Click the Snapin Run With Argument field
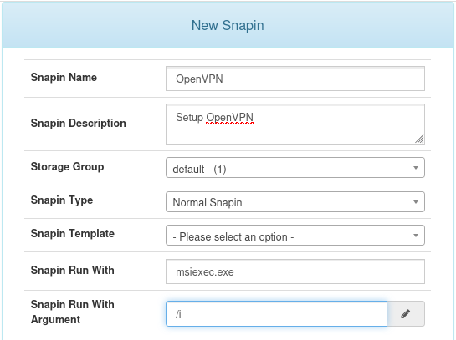Viewport: 456px width, 340px height. 276,314
